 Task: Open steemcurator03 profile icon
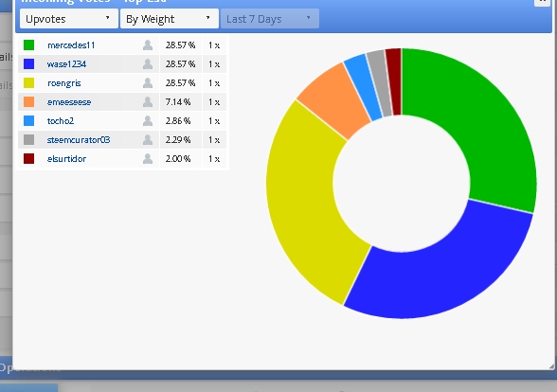(148, 140)
